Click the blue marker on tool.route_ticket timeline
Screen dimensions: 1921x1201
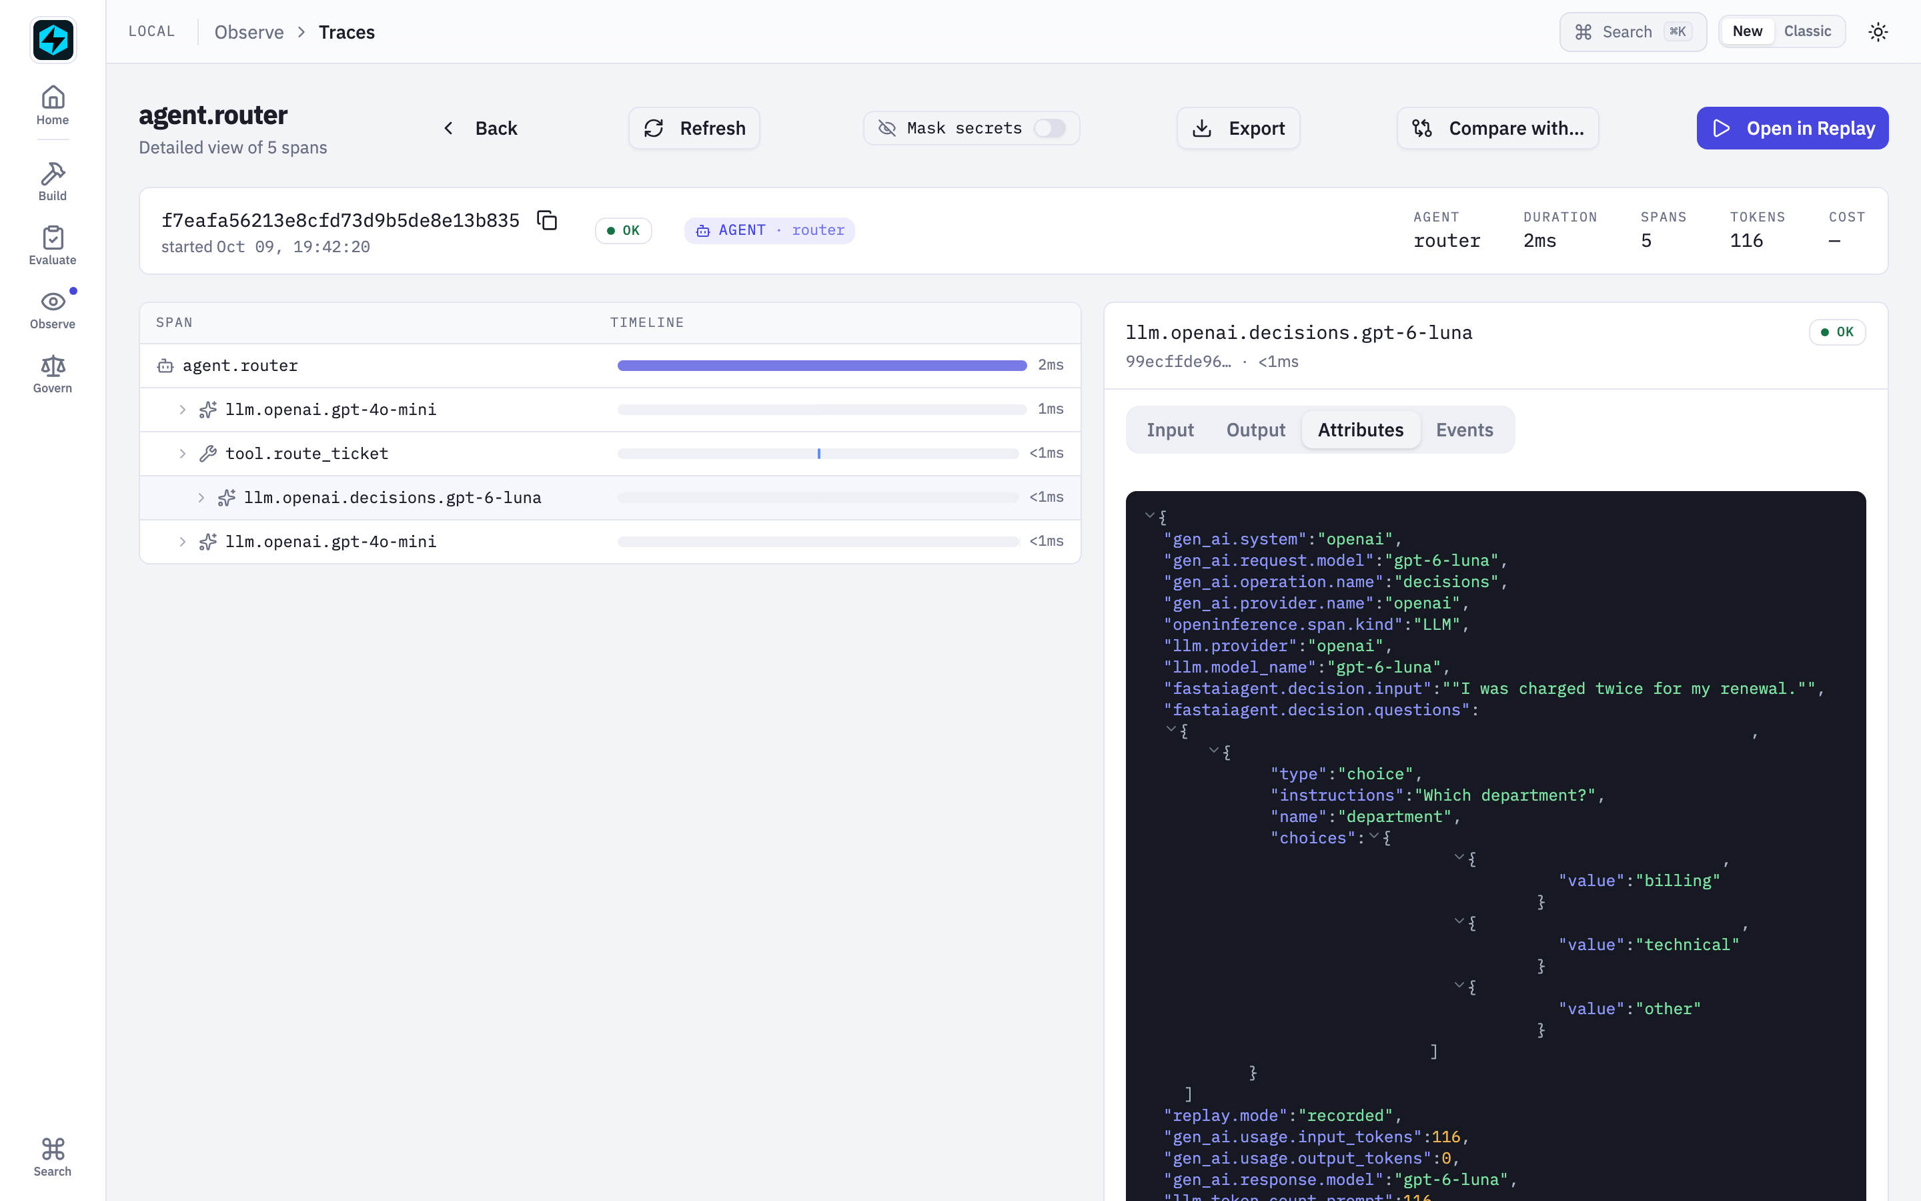(x=818, y=454)
